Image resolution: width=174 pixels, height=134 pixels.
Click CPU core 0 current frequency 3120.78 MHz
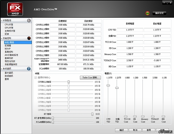[88, 25]
